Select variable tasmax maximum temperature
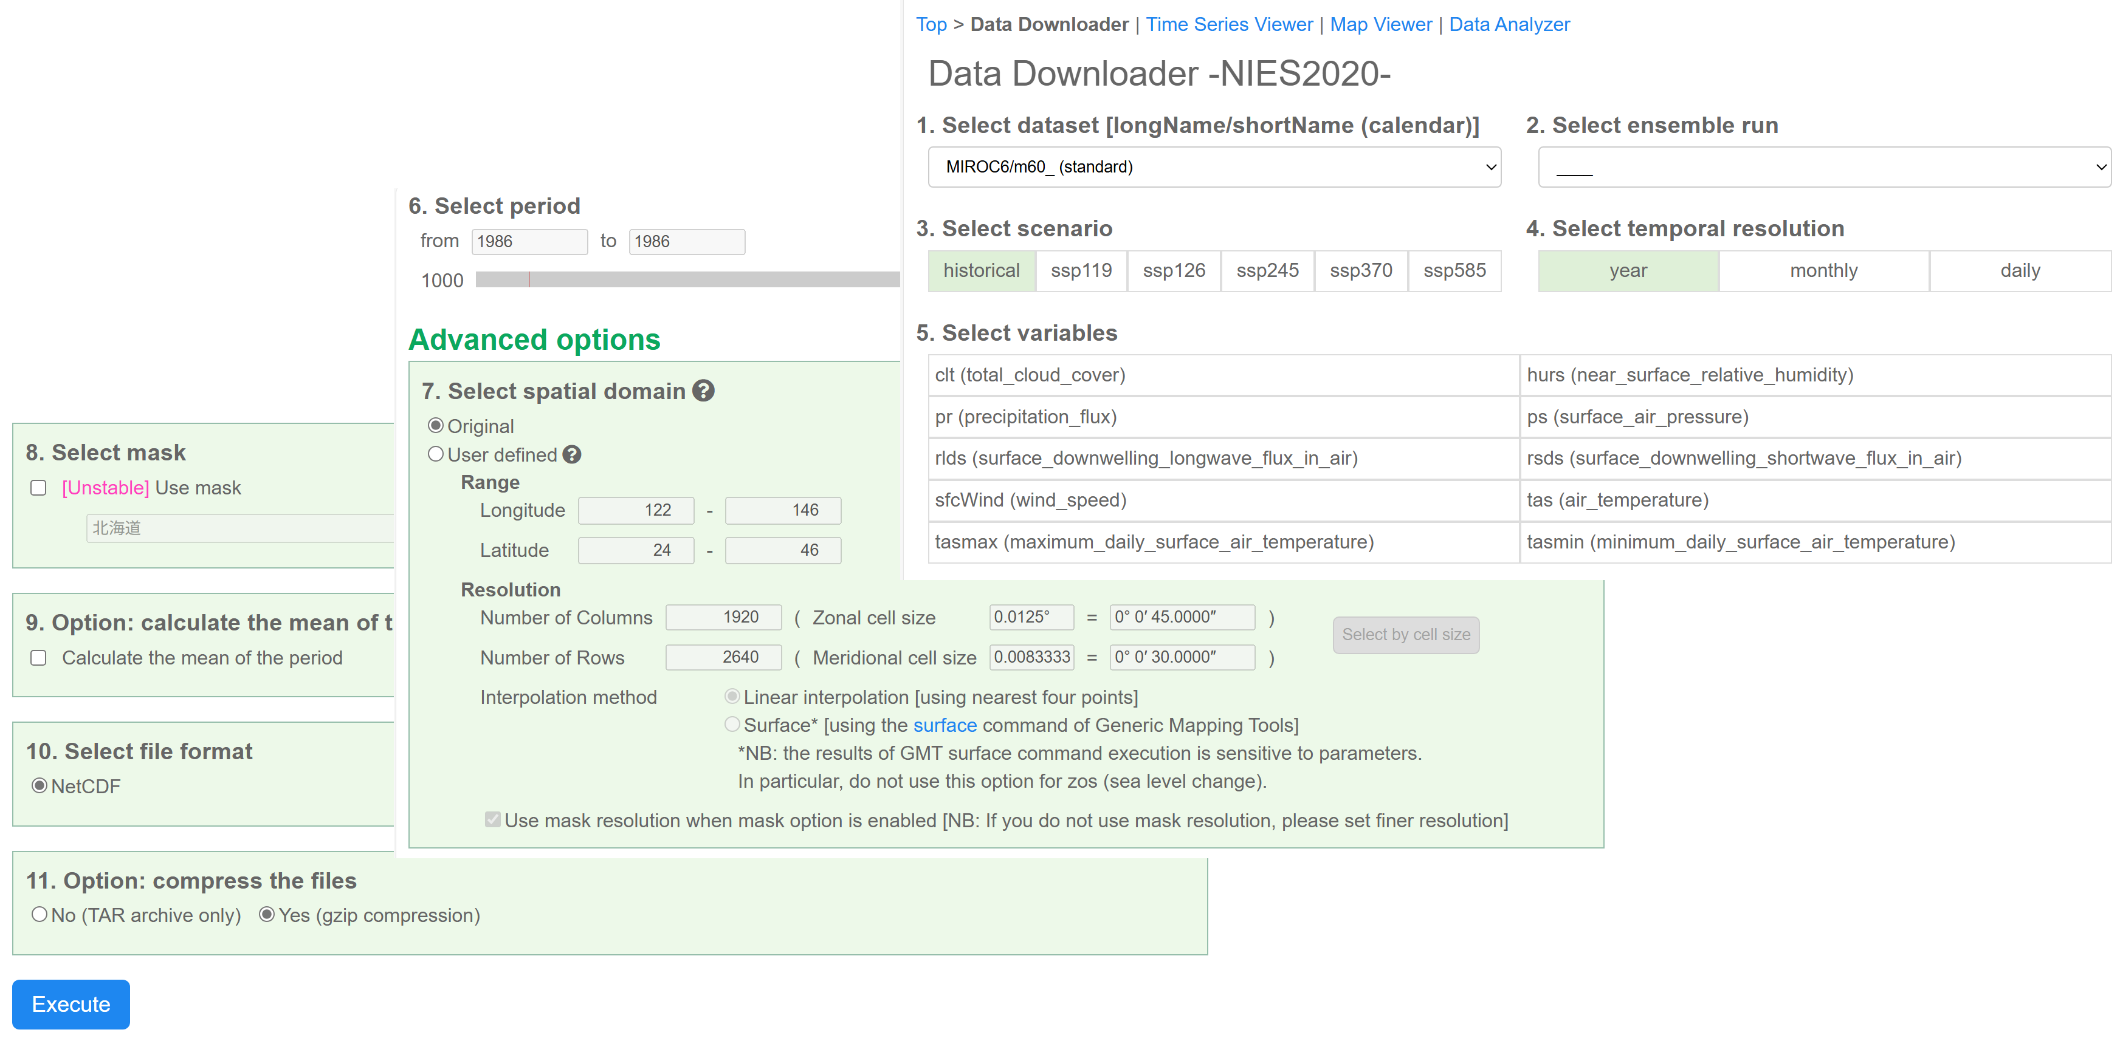The width and height of the screenshot is (2120, 1038). pos(1223,542)
